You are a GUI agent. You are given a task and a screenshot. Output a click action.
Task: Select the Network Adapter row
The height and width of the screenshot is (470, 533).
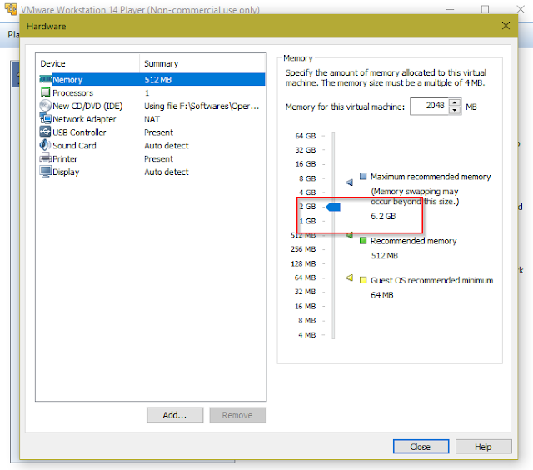[x=152, y=119]
